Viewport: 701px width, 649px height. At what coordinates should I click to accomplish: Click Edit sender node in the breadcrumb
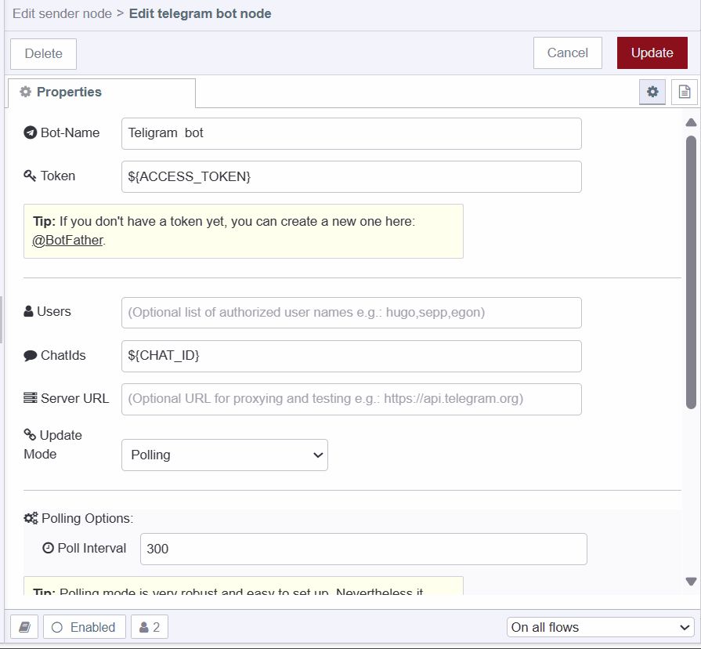[62, 13]
